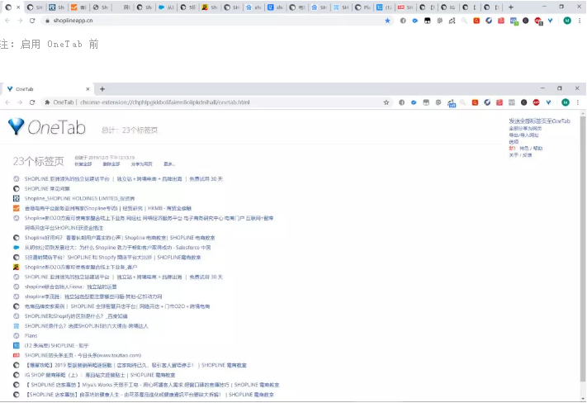This screenshot has width=587, height=403.
Task: Click the orange square extension icon in OneTab window
Action: click(475, 102)
